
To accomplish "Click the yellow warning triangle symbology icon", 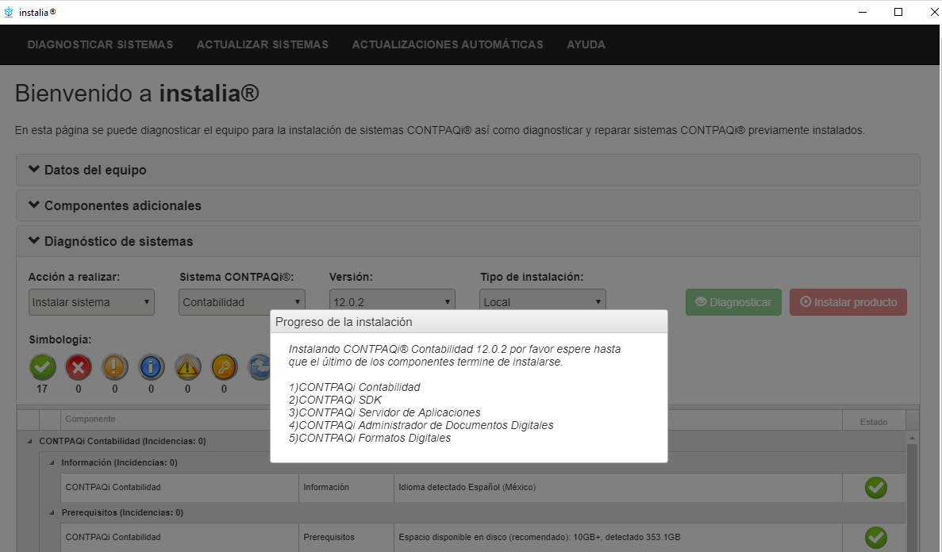I will click(188, 366).
